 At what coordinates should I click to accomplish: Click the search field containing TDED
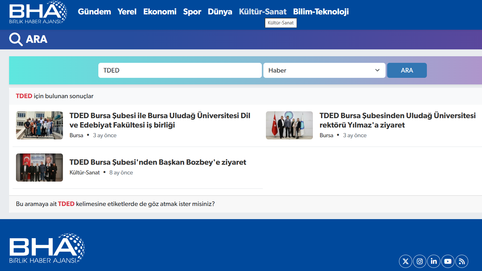pyautogui.click(x=180, y=70)
